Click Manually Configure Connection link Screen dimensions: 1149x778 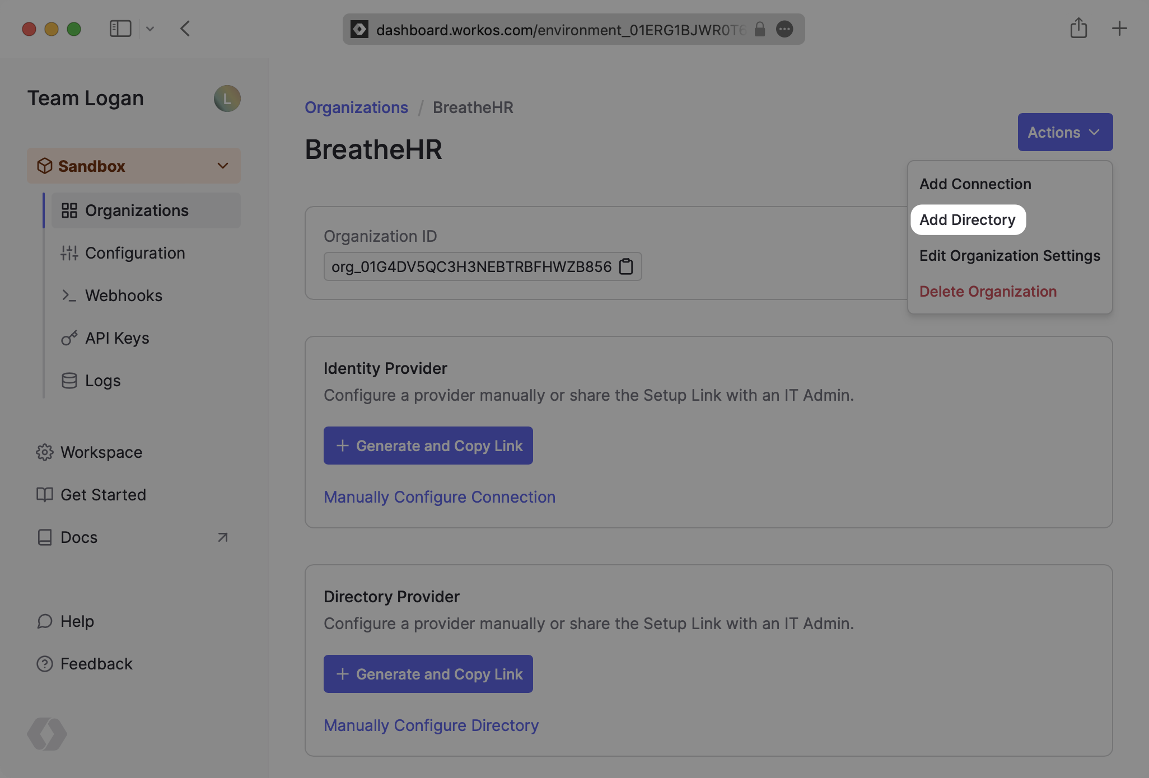coord(440,497)
